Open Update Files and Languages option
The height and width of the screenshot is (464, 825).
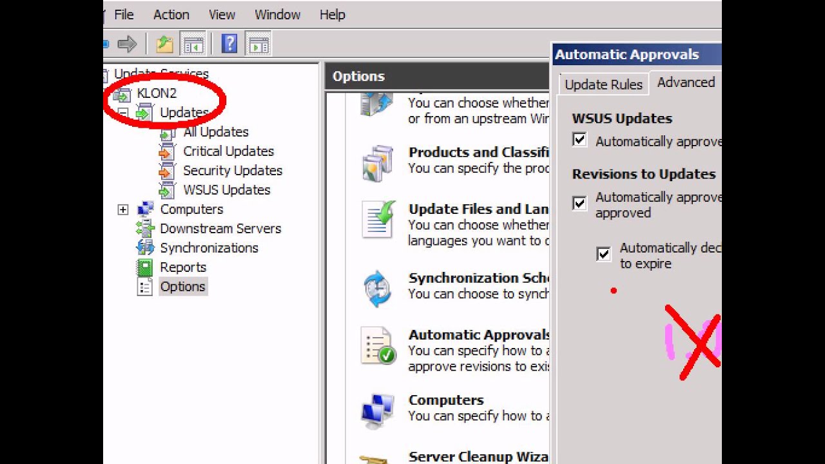click(x=479, y=209)
